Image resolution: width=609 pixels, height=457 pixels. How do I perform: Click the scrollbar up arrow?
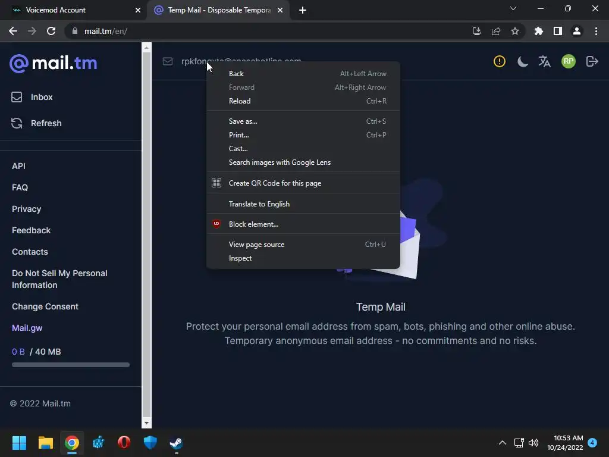(146, 48)
